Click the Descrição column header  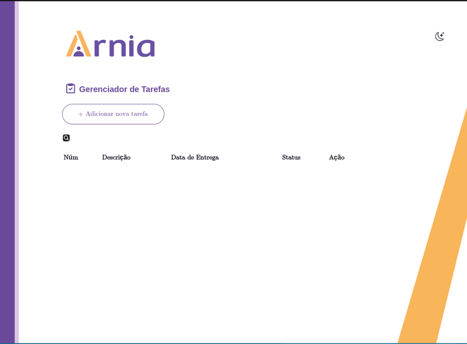(x=116, y=157)
